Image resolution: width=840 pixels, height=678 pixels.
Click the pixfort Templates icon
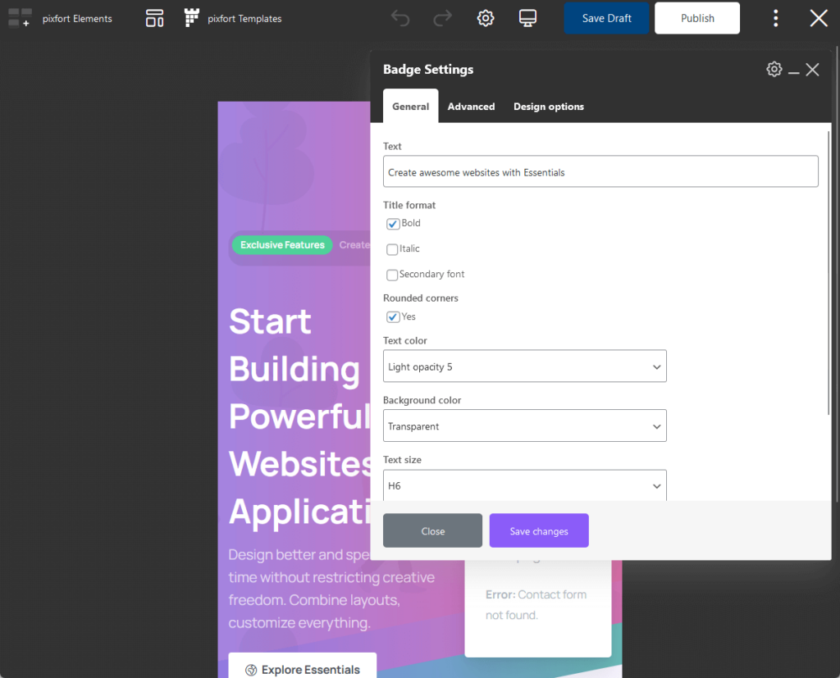point(190,17)
